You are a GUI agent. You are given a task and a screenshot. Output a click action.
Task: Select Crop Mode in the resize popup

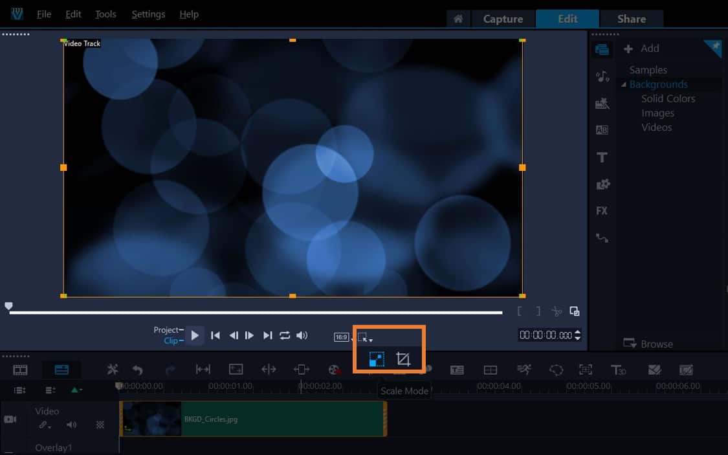403,359
